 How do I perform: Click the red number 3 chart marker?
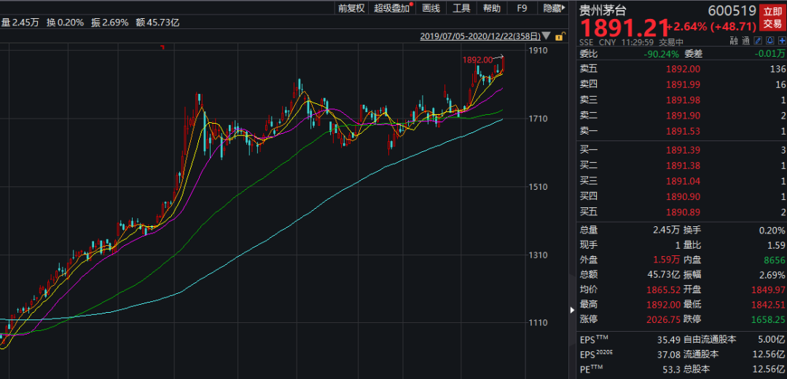click(163, 48)
